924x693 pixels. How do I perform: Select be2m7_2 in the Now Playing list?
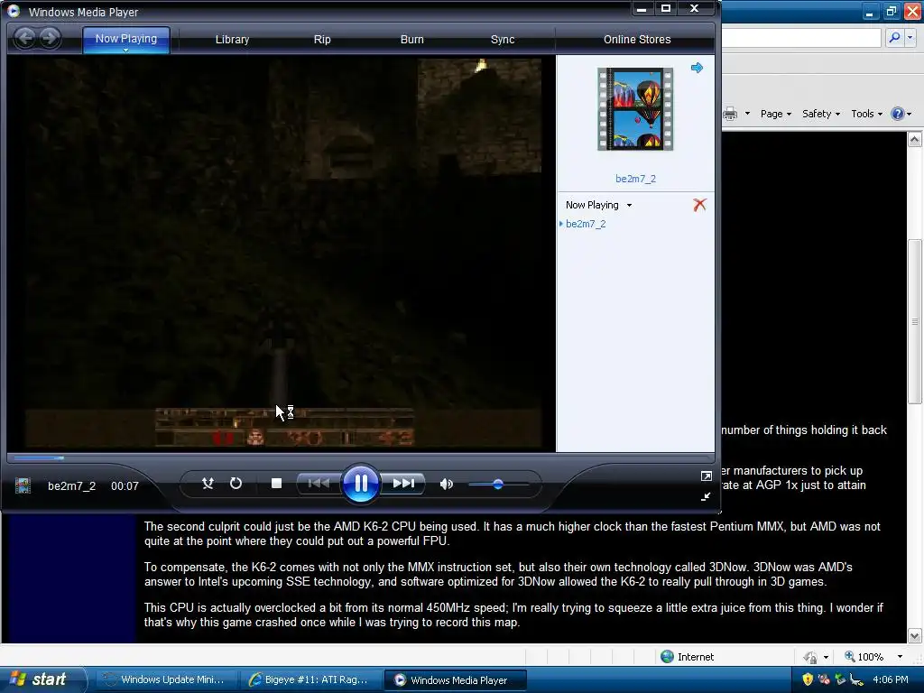585,224
